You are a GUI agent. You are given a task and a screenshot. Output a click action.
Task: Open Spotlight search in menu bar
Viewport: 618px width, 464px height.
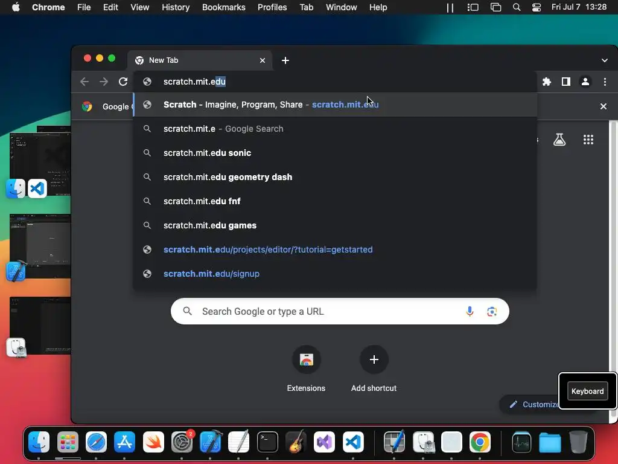(x=517, y=7)
